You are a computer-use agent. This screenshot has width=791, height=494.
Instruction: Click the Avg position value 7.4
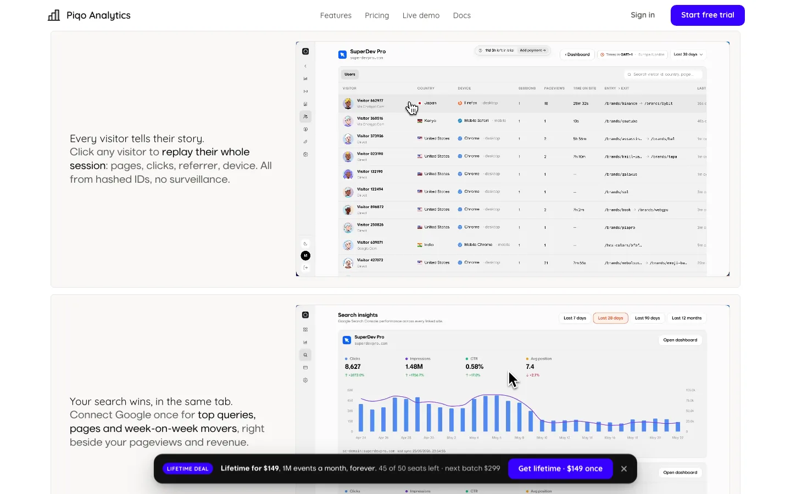click(x=530, y=367)
